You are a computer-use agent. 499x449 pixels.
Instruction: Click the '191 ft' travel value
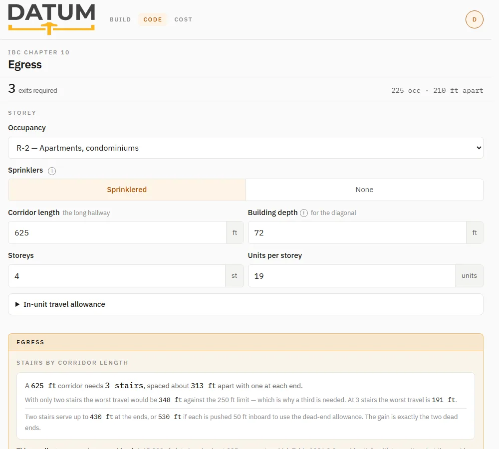coord(444,400)
